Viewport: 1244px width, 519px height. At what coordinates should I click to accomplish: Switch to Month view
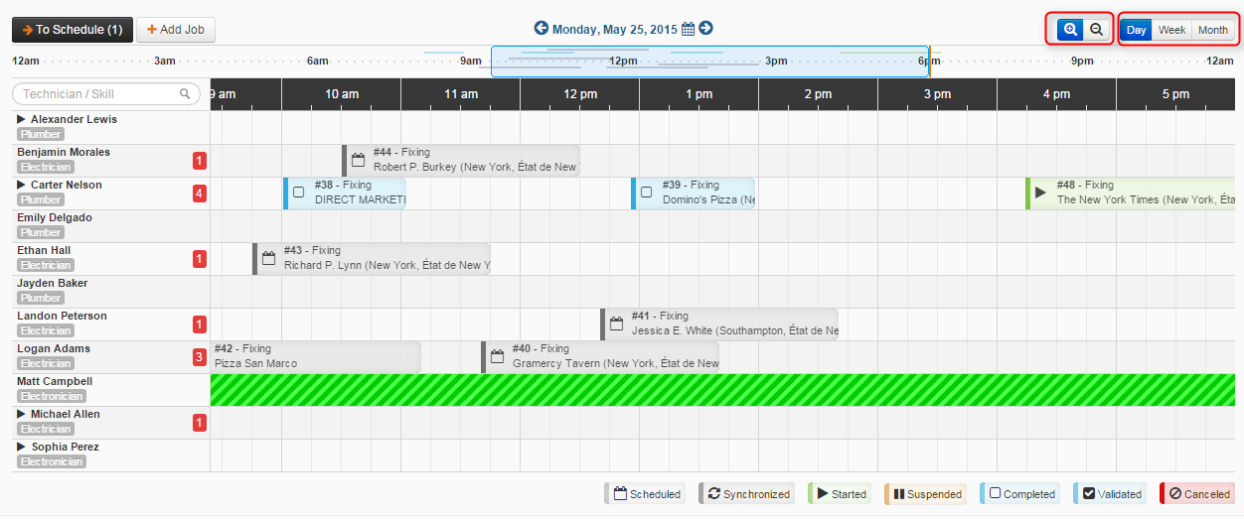(x=1212, y=30)
